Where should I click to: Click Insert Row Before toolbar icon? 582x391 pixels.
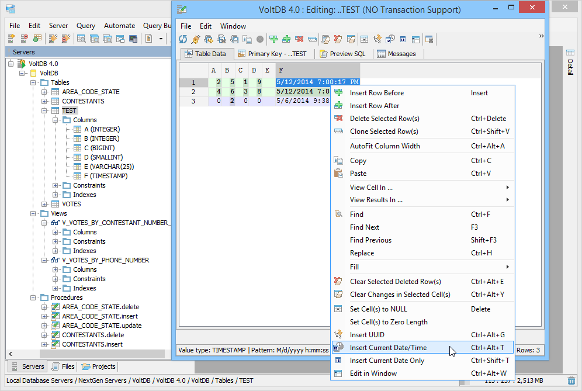273,39
